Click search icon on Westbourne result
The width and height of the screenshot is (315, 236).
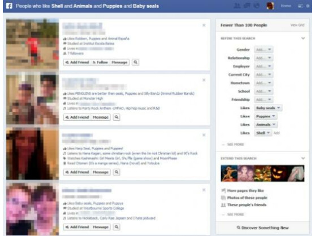click(x=116, y=227)
